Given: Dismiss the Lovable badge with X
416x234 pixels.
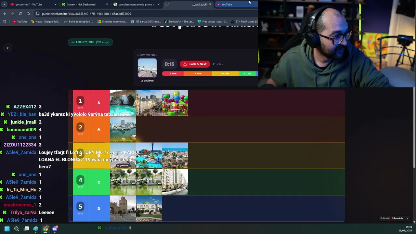Looking at the screenshot, I should coord(407,218).
